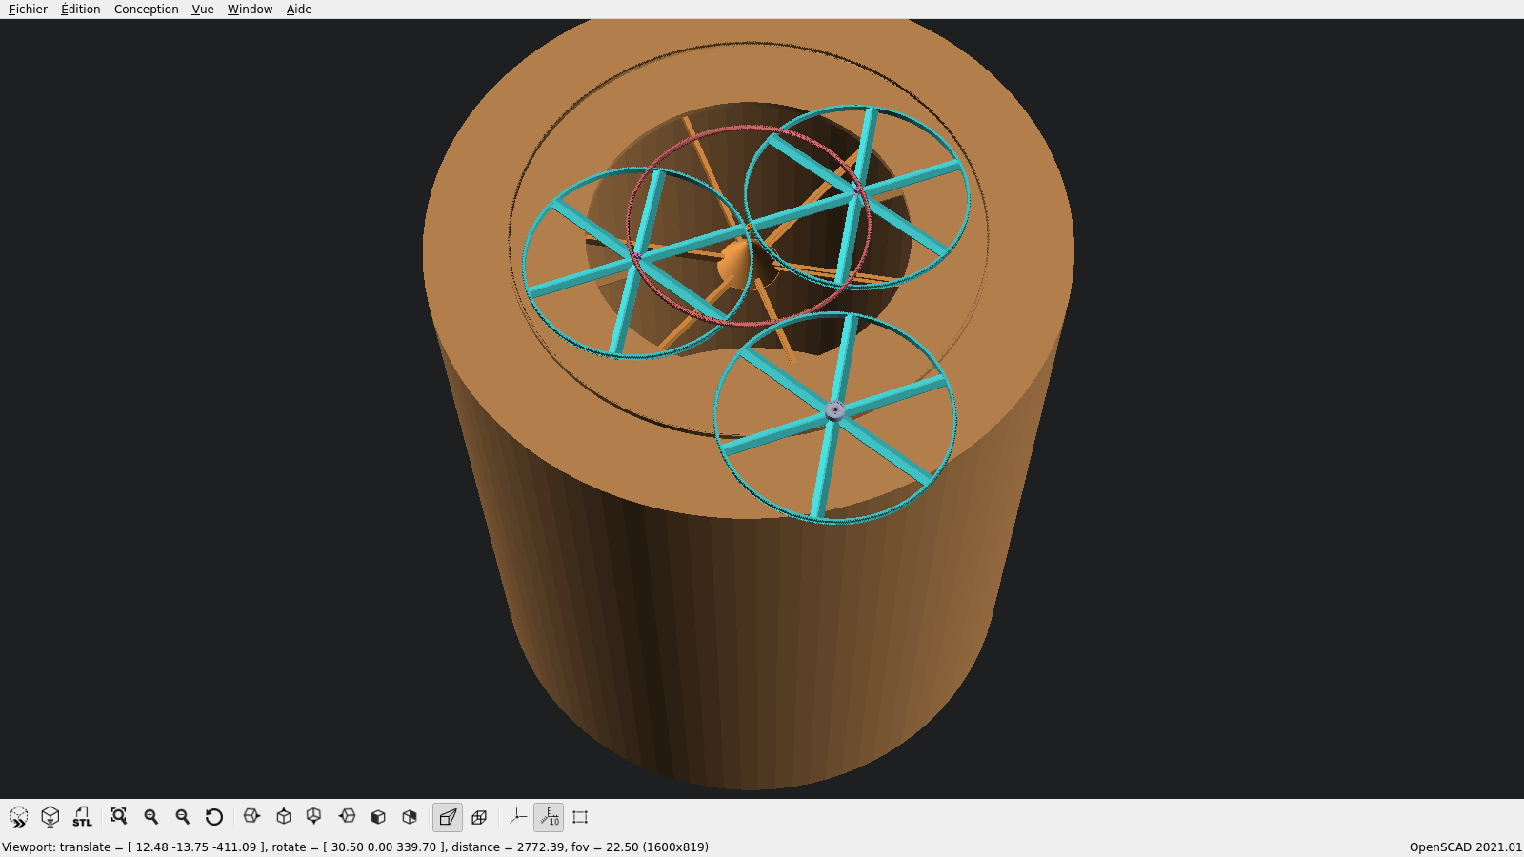Open the Fichier menu
Viewport: 1524px width, 857px height.
pyautogui.click(x=27, y=9)
